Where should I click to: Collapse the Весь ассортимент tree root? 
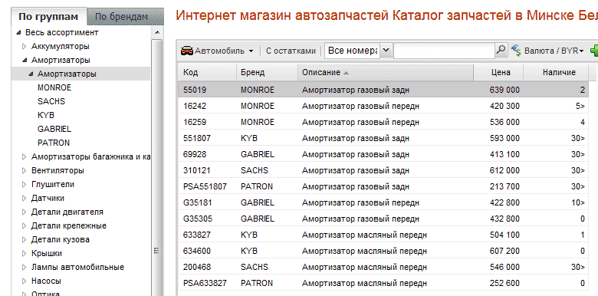(18, 33)
